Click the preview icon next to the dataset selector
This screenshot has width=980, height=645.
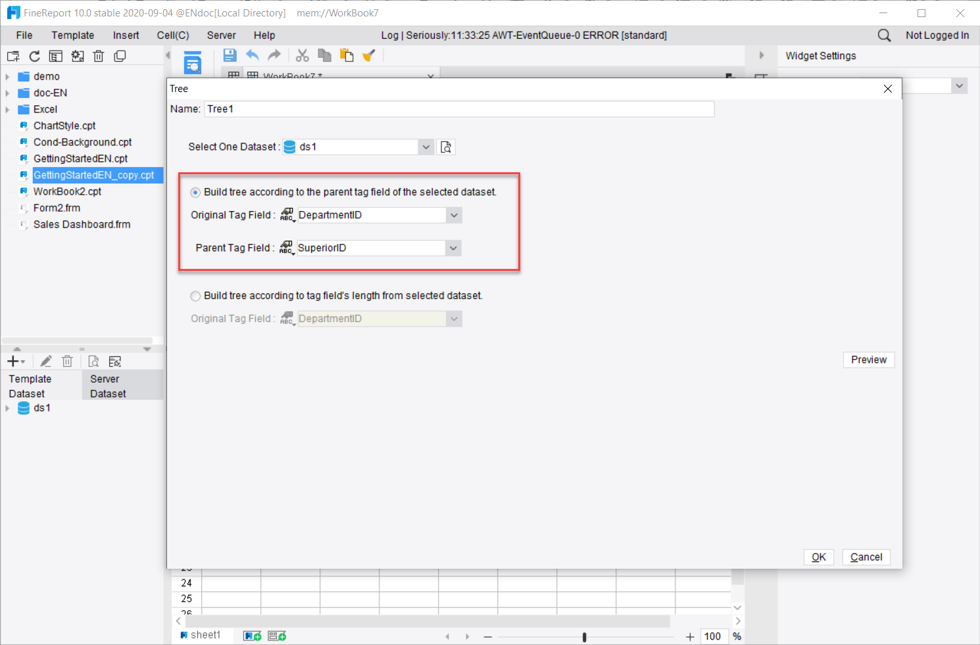446,147
